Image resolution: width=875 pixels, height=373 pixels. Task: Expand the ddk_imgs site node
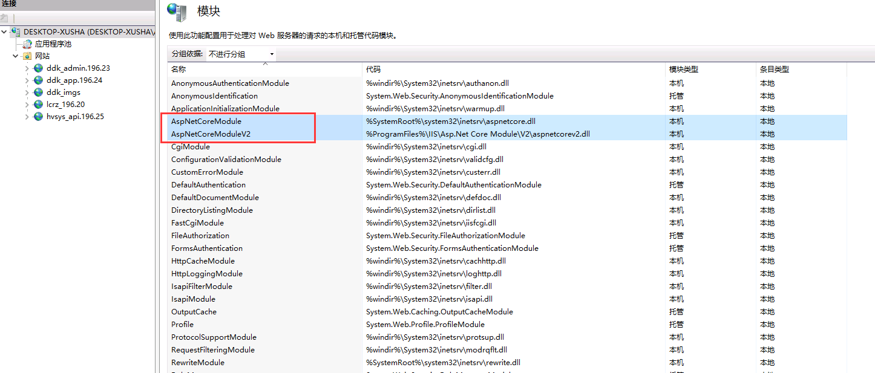point(27,92)
